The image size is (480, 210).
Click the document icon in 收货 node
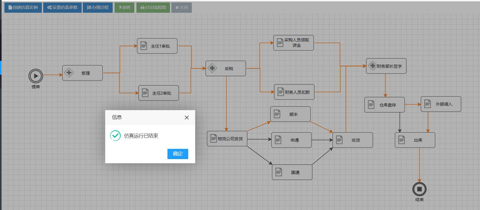tap(339, 140)
